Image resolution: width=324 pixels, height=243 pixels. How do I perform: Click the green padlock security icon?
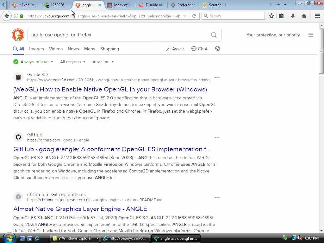click(22, 16)
